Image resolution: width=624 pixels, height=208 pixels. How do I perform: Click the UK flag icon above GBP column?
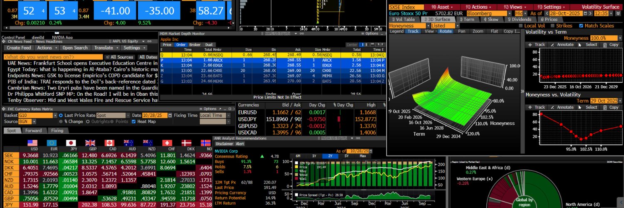[90, 143]
